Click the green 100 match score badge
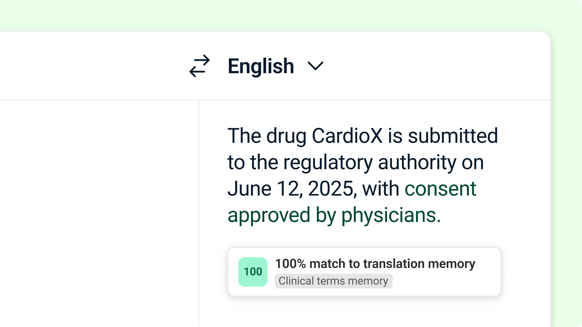582x327 pixels. pos(253,272)
